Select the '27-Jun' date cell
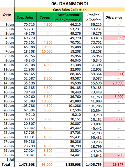Screen dimensions: 125x167 click(7, 142)
